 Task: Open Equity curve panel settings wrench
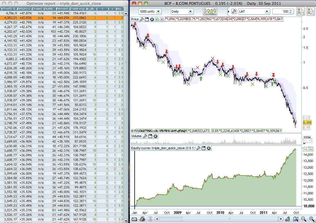(x=198, y=148)
